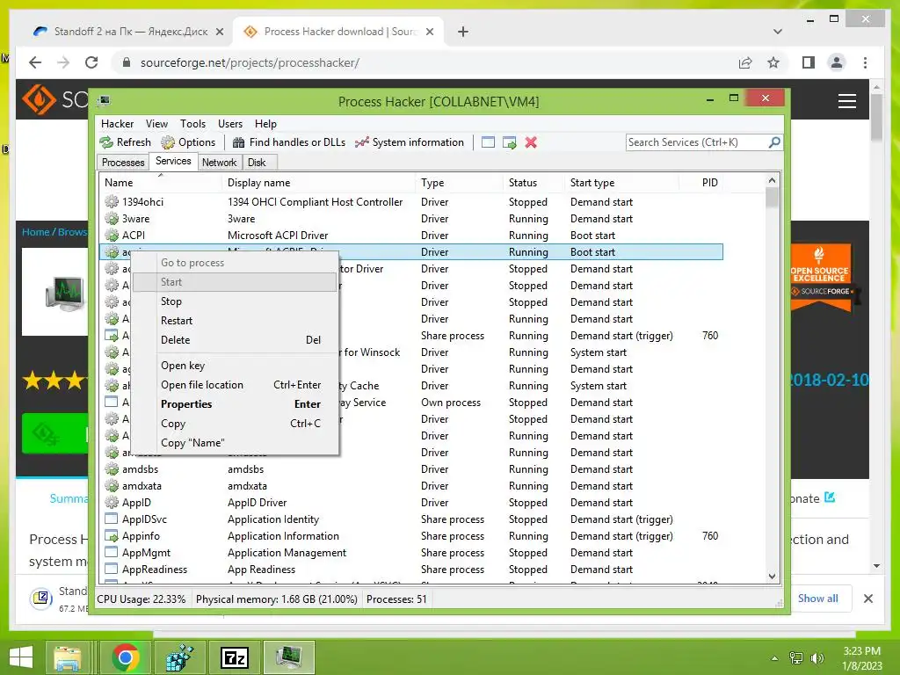Viewport: 900px width, 675px height.
Task: Click find window and thread icon
Action: point(509,142)
